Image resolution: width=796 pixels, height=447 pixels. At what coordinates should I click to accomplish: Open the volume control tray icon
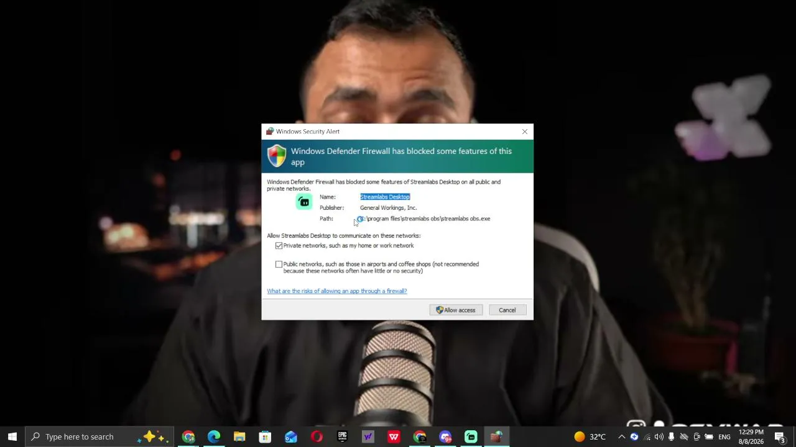[x=659, y=436]
